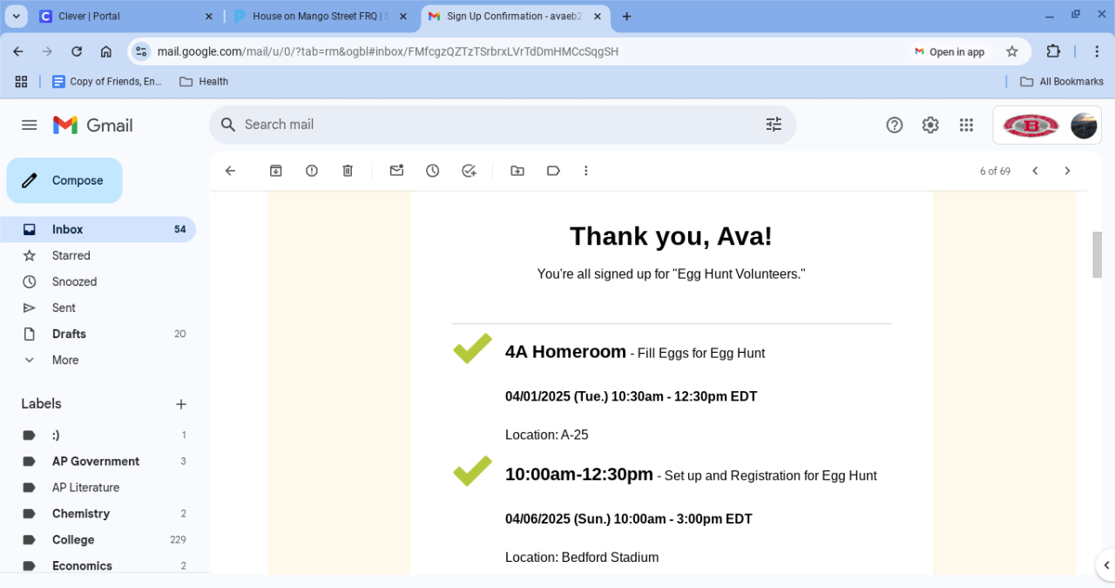
Task: Mark the email as unread
Action: click(396, 171)
